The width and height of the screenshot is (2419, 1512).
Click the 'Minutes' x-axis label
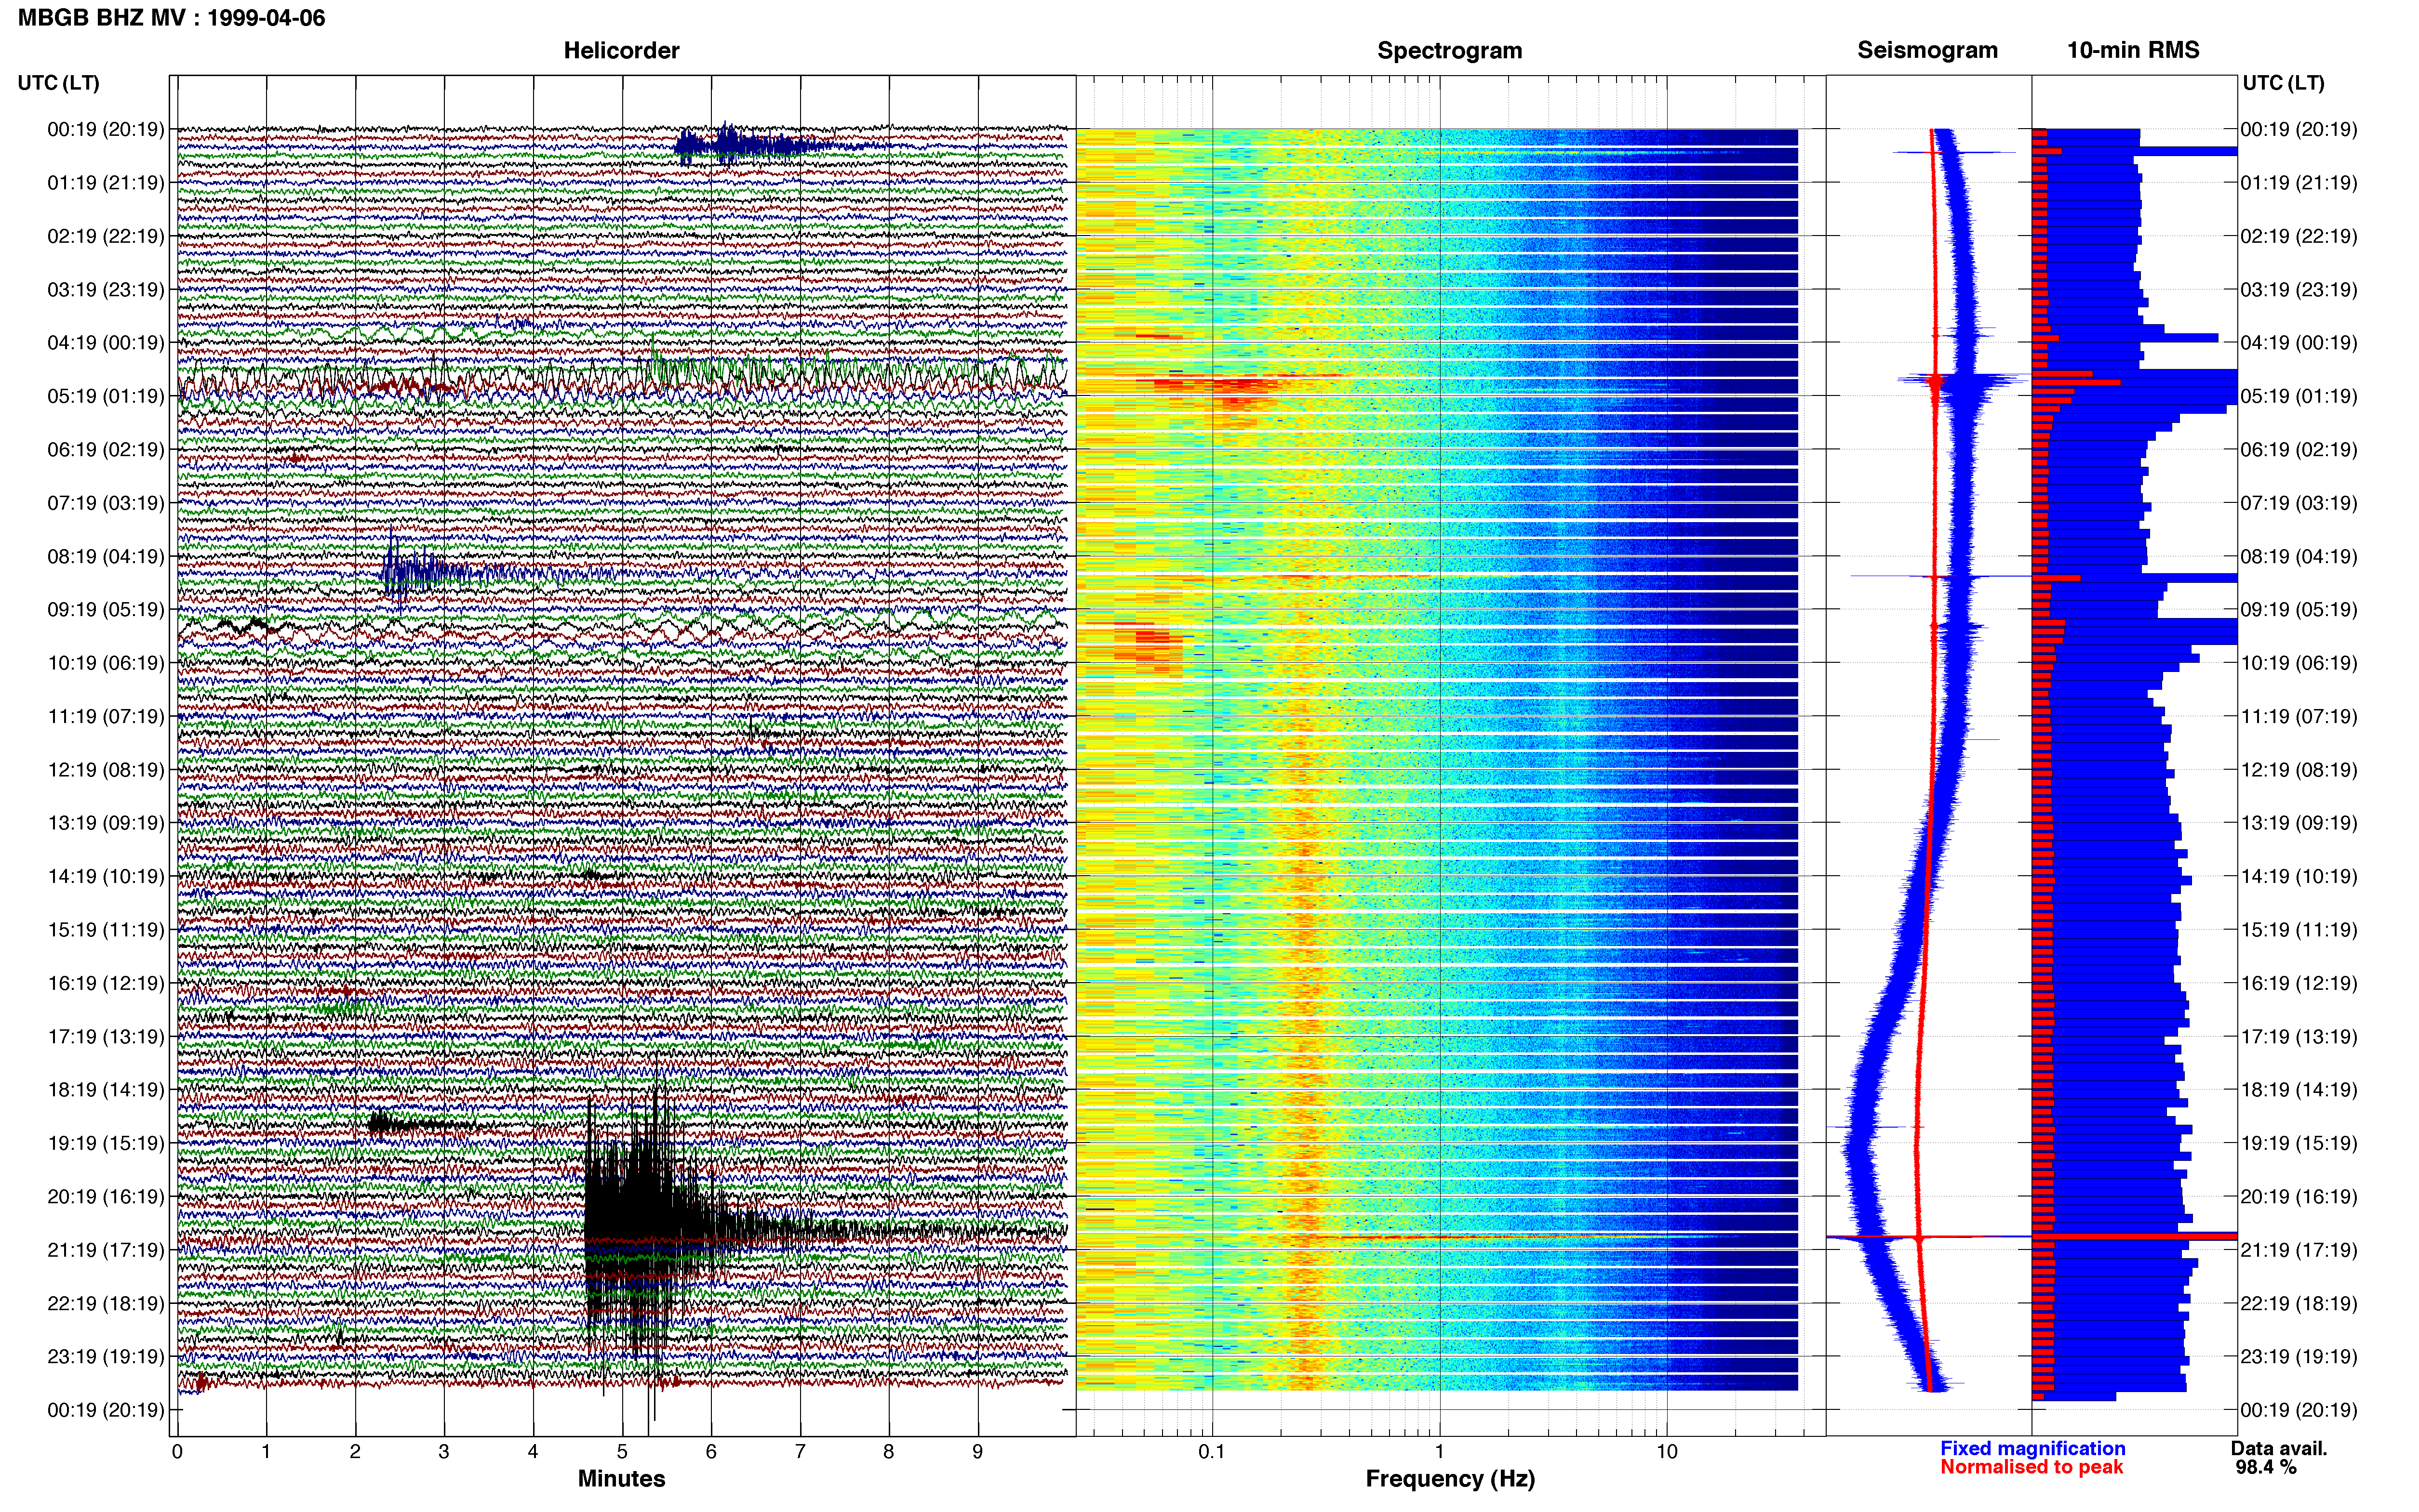(x=621, y=1479)
